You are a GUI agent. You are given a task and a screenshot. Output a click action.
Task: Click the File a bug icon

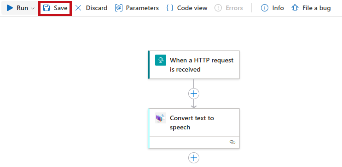tap(295, 8)
